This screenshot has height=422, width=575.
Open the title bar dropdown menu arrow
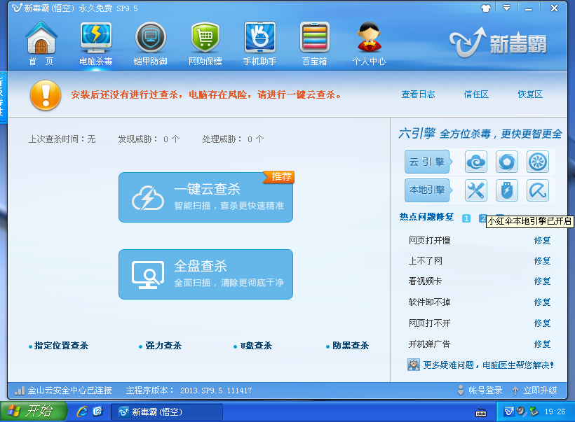click(506, 8)
